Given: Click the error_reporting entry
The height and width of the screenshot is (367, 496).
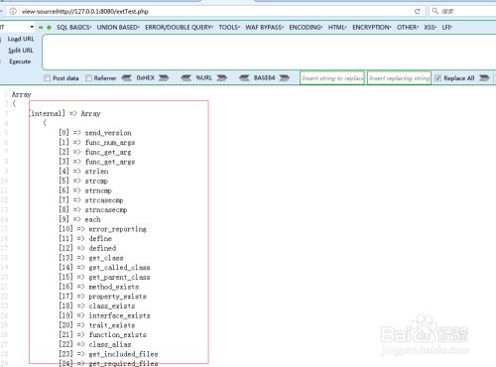Looking at the screenshot, I should pos(118,229).
